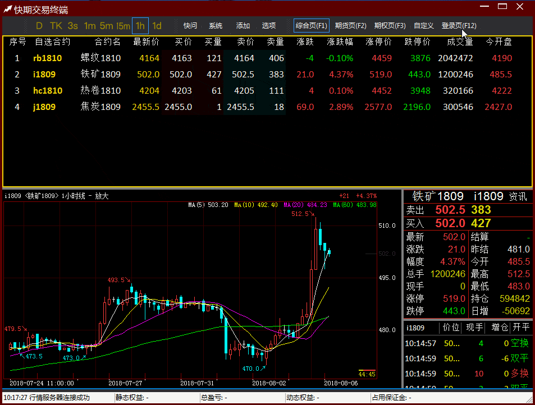Screen dimensions: 535x405
Task: Select the j1809 contract row
Action: pos(44,107)
